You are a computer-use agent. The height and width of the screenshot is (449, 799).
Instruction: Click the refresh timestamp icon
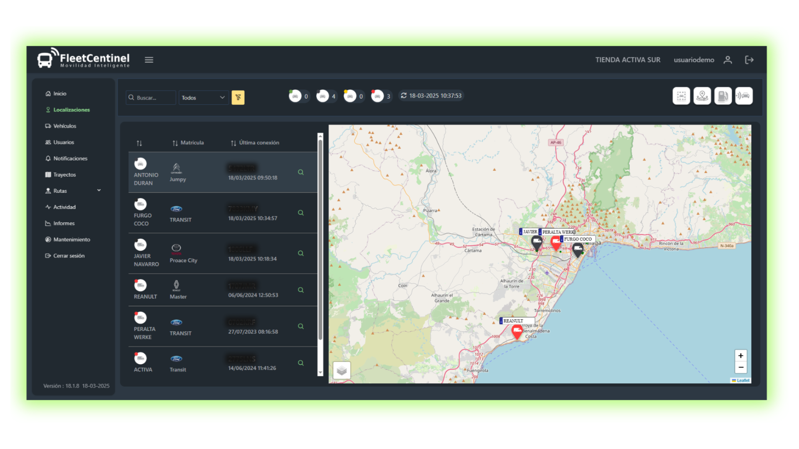[404, 96]
